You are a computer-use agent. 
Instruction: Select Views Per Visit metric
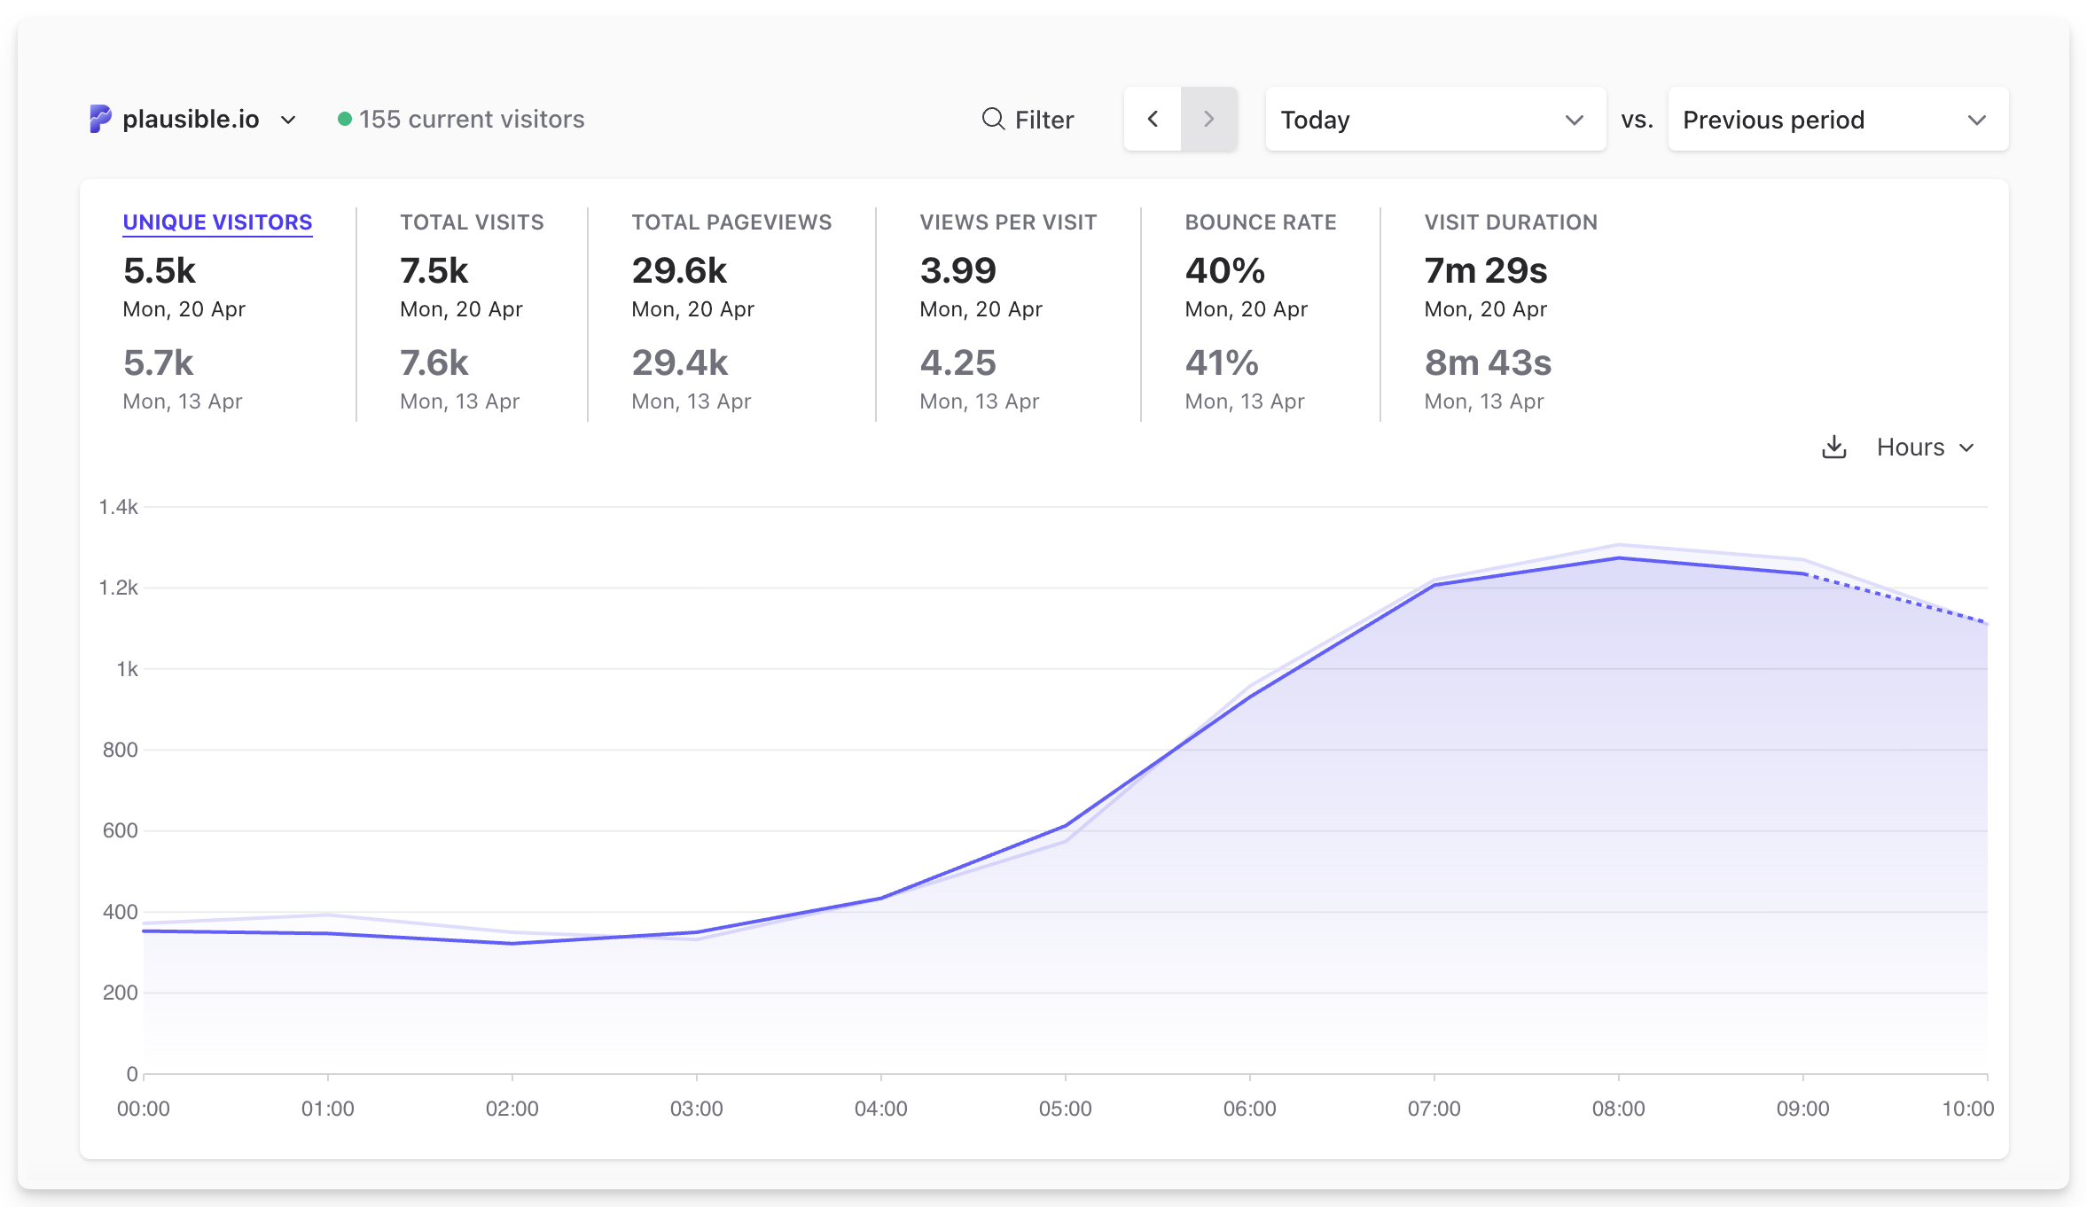[x=1008, y=222]
